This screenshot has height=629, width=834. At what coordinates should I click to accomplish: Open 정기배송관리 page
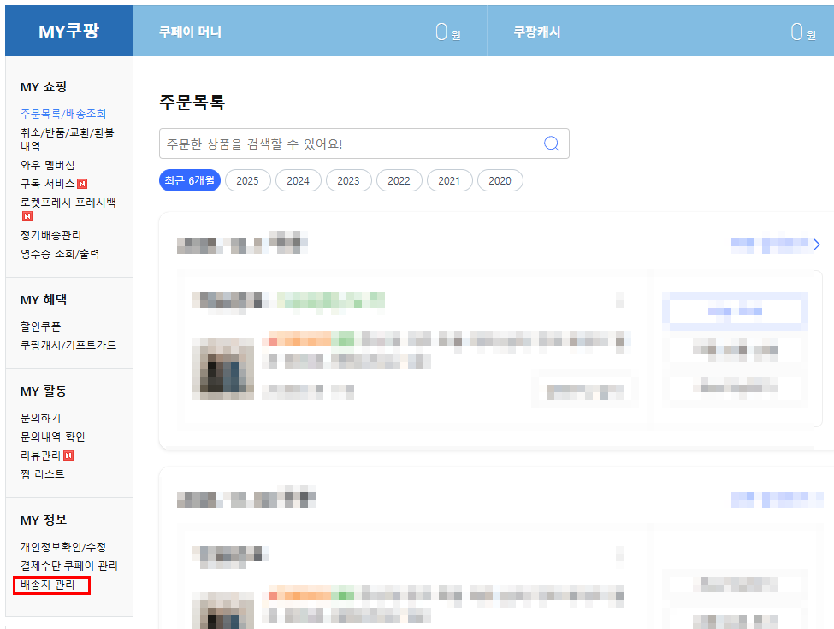(50, 235)
